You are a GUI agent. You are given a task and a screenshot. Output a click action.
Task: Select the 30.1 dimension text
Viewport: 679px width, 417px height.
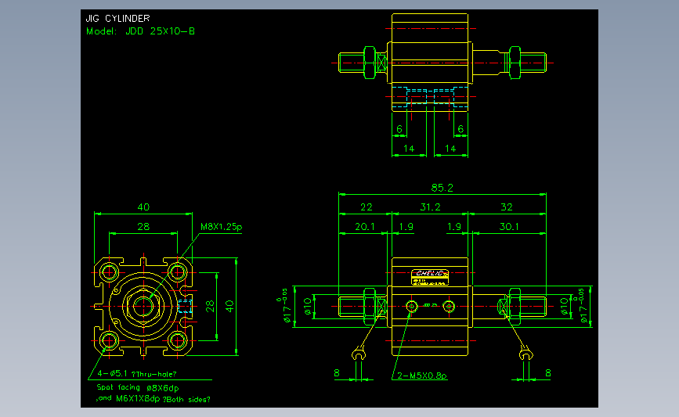pyautogui.click(x=509, y=227)
